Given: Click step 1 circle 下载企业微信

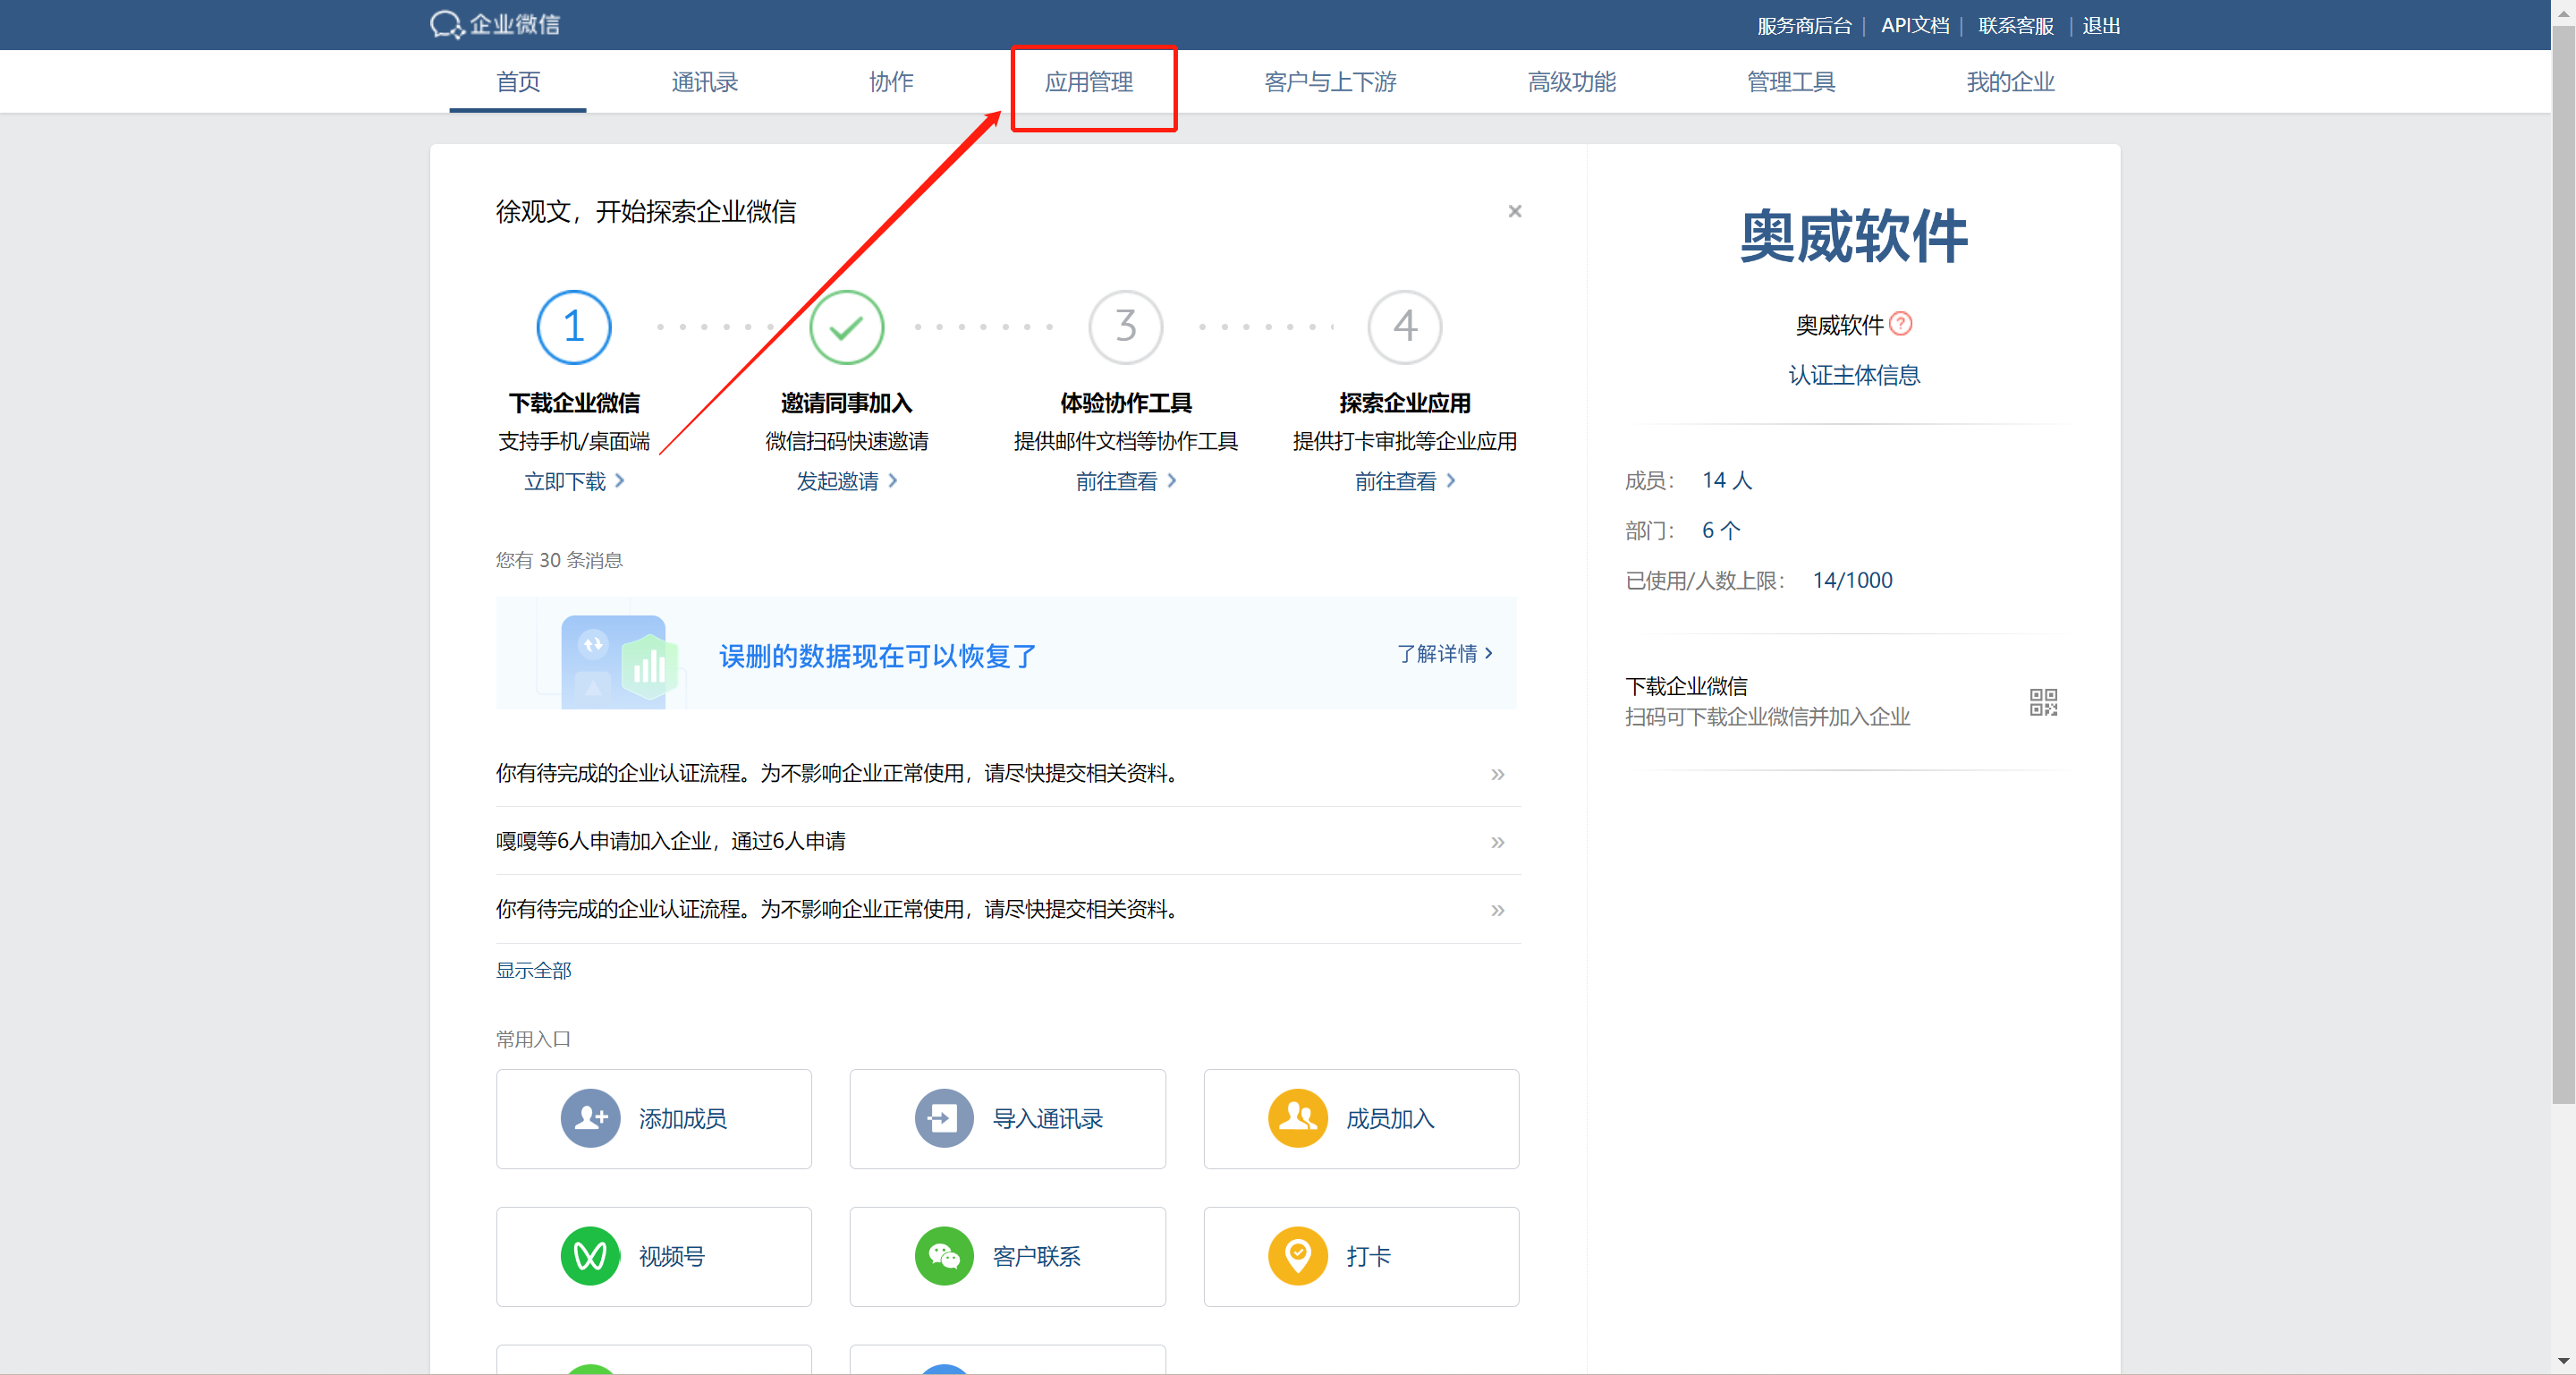Looking at the screenshot, I should coord(574,327).
